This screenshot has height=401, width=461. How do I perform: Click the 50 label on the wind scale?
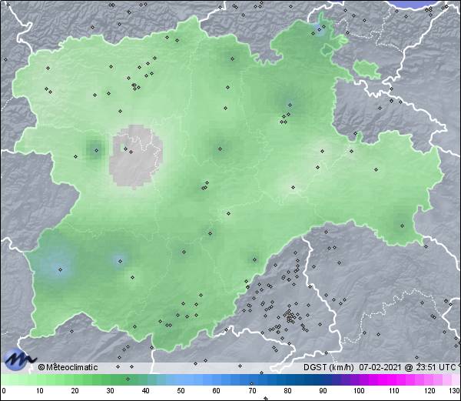181,391
